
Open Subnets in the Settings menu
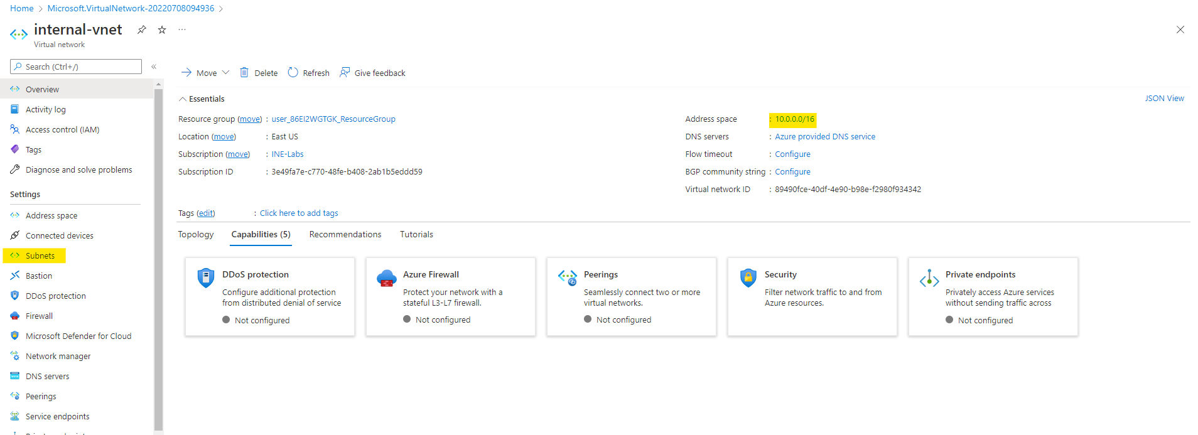[40, 255]
